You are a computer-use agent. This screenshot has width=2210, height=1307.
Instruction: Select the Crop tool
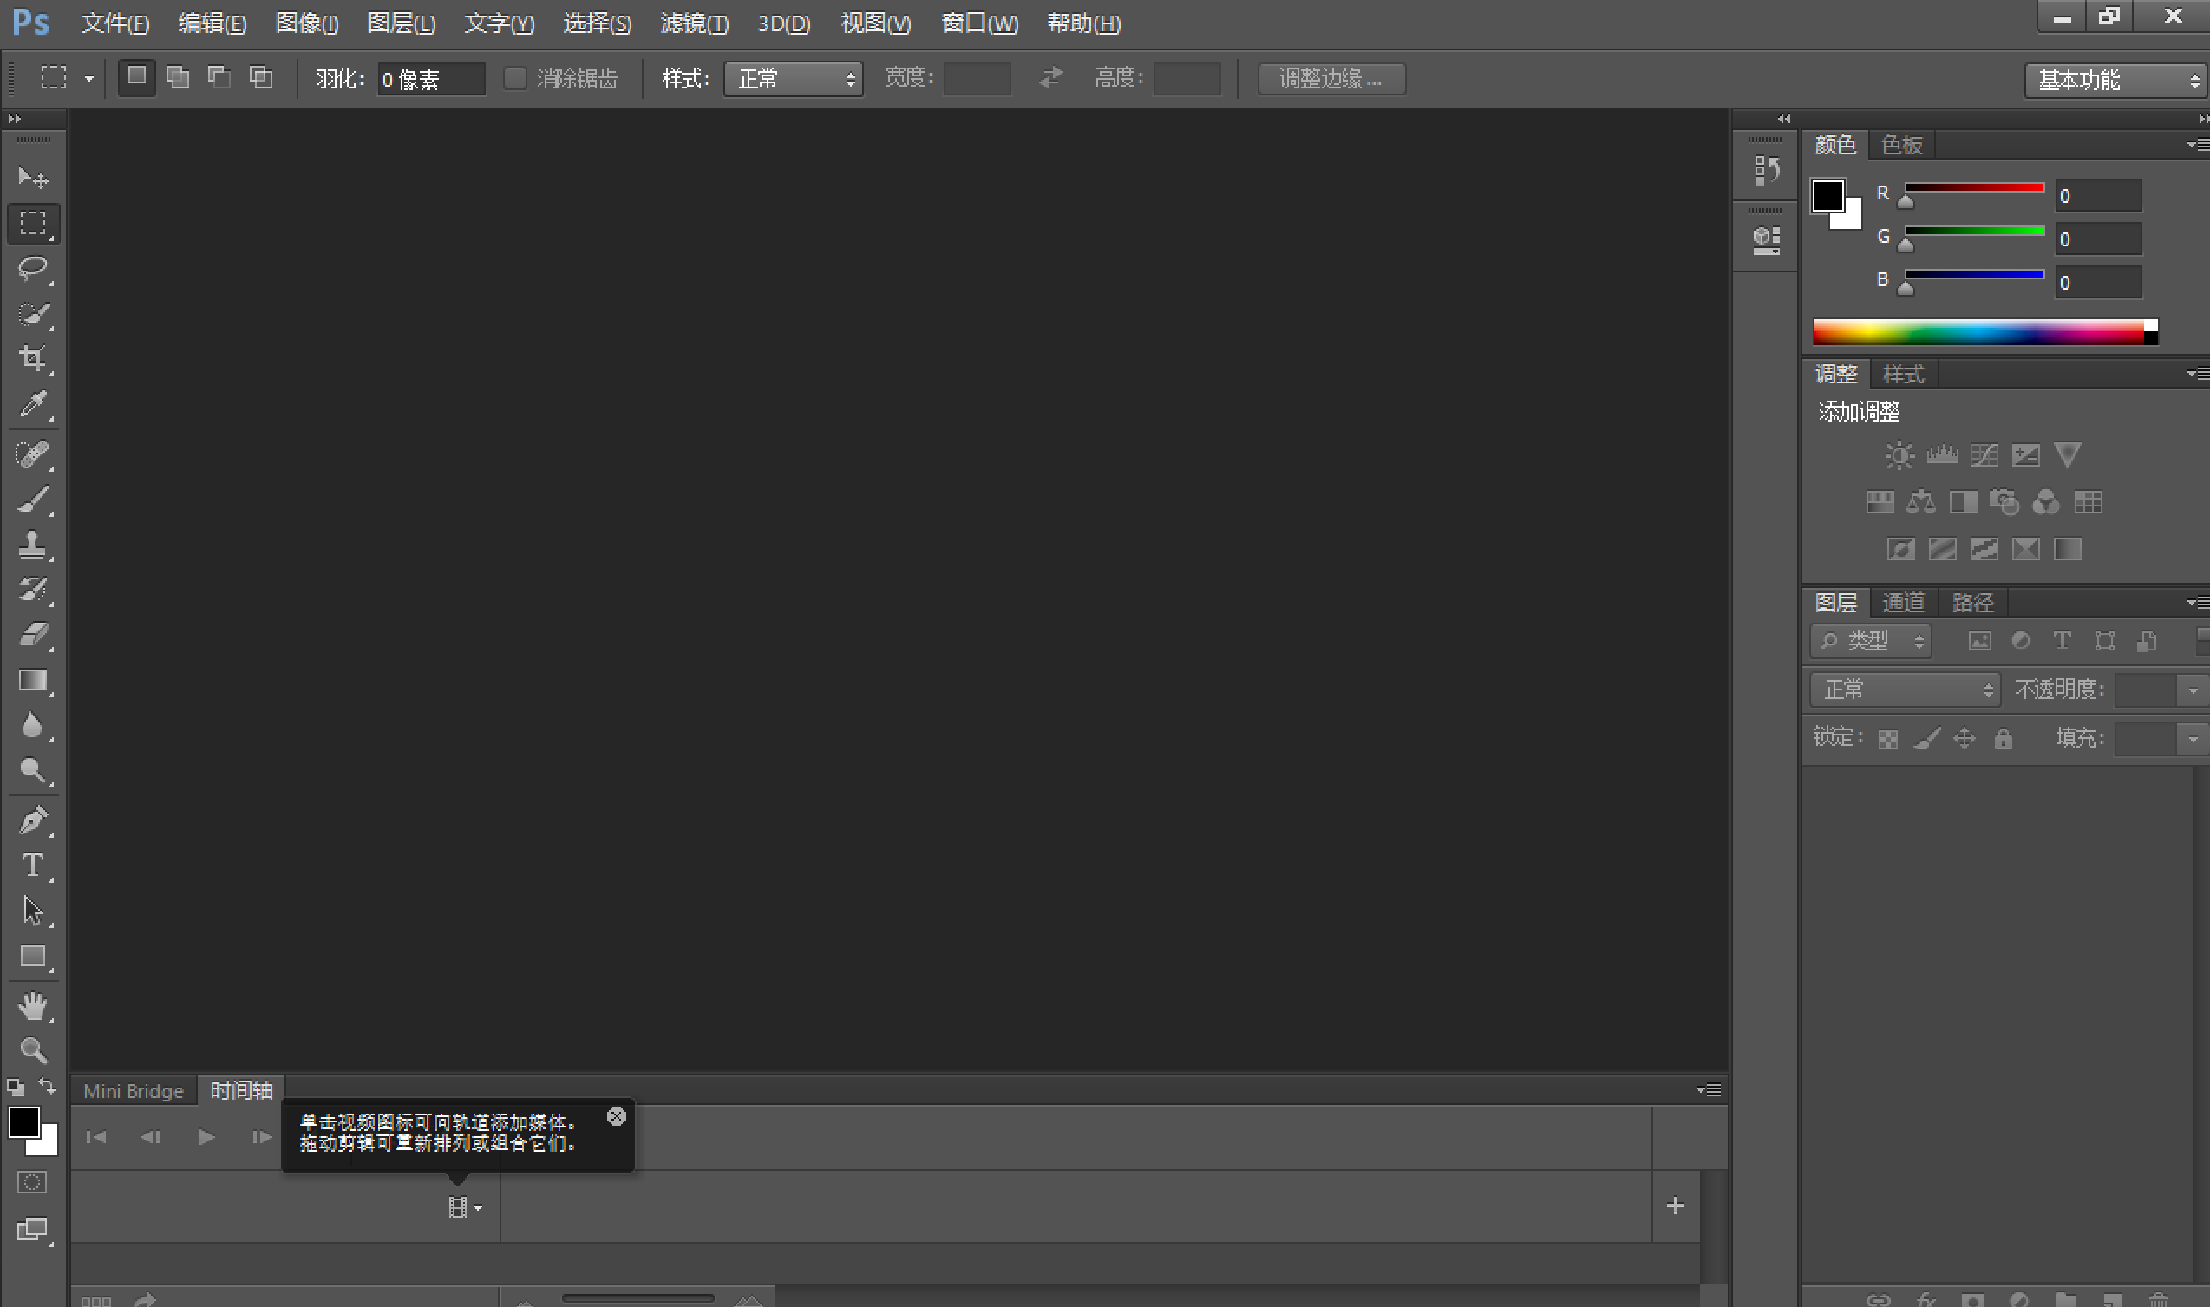coord(34,357)
